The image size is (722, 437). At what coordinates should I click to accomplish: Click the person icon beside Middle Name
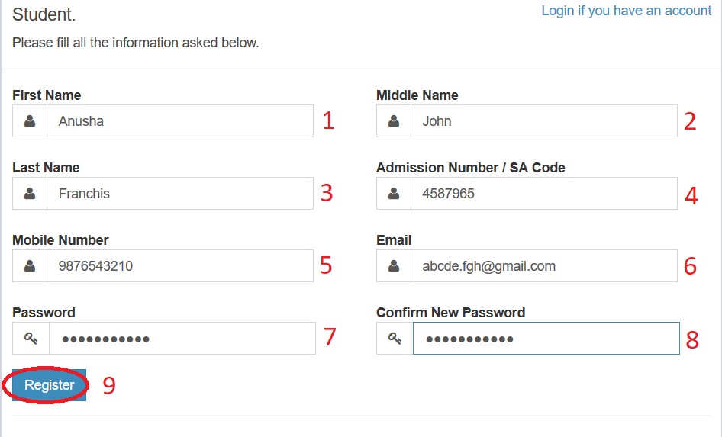coord(394,121)
